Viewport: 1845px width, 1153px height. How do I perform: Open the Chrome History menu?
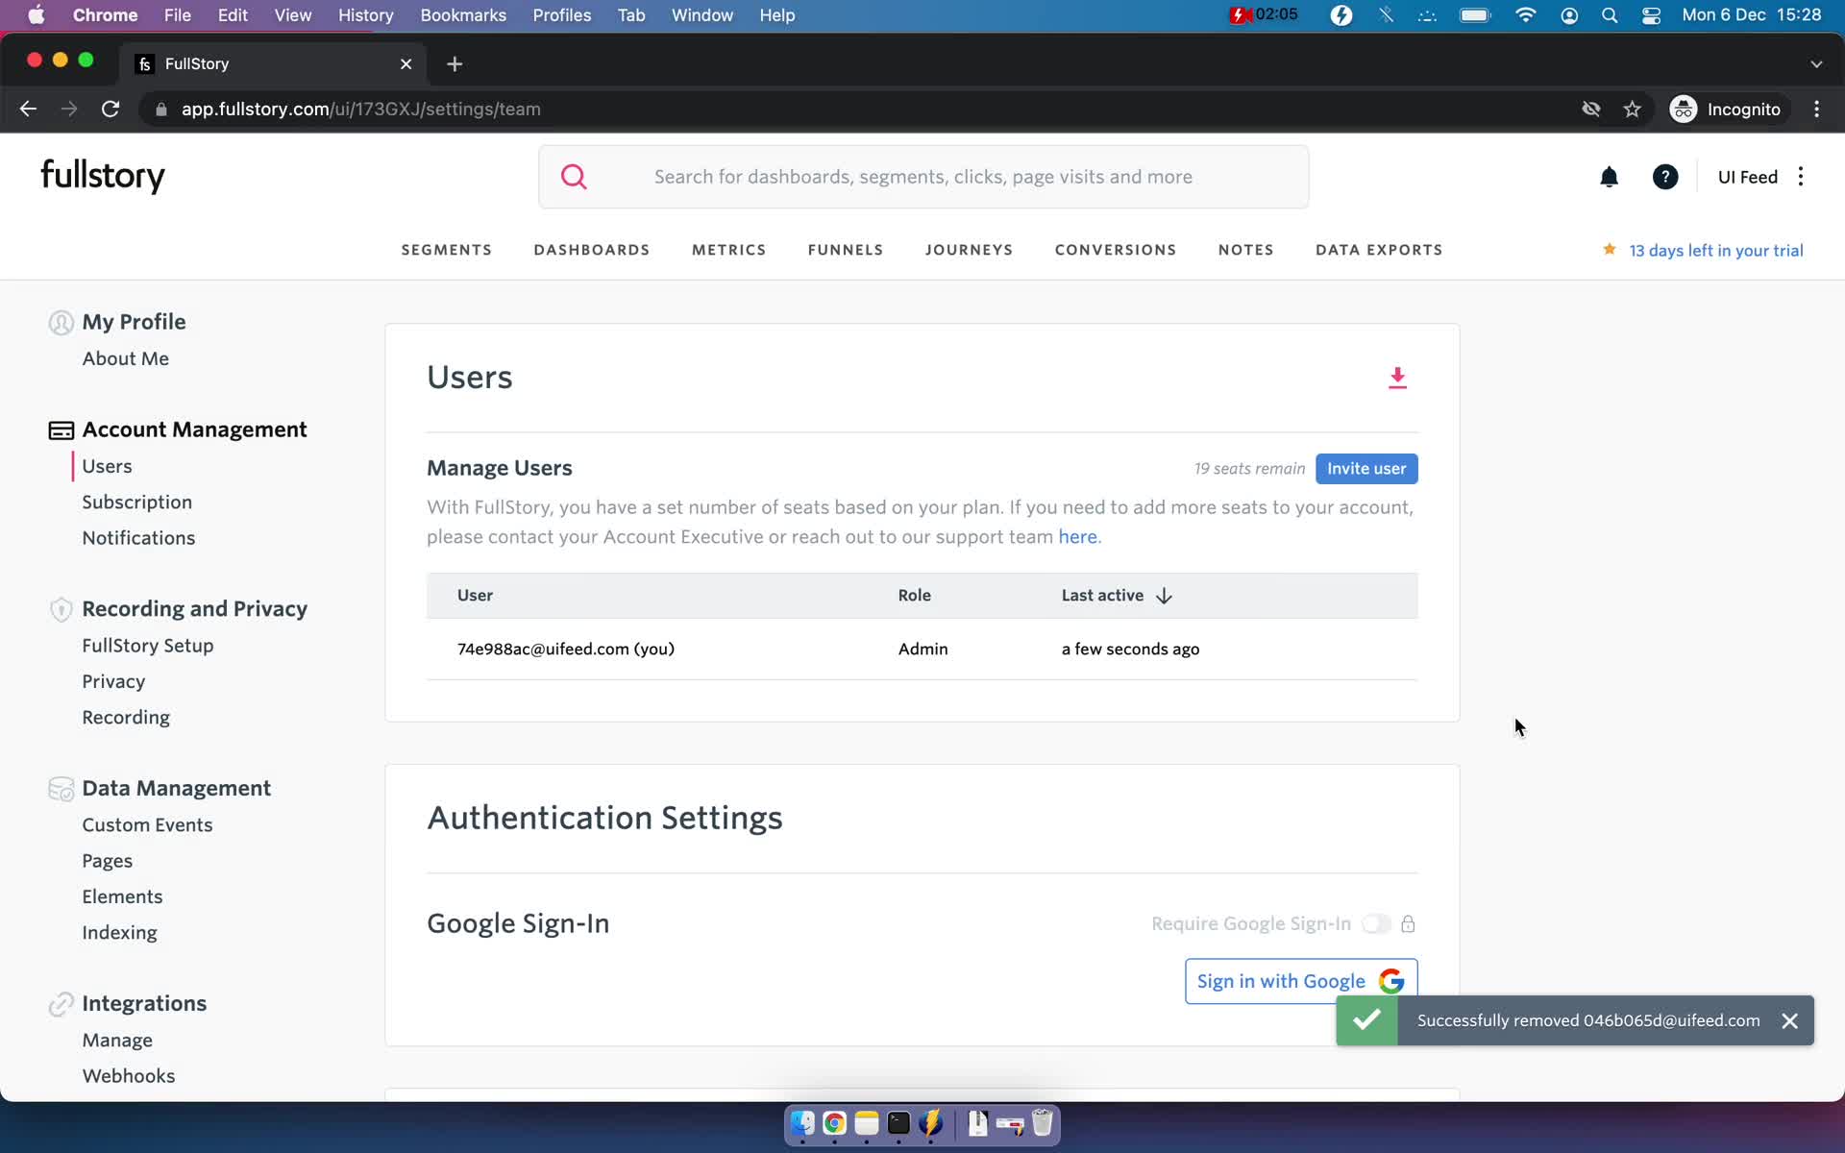pyautogui.click(x=365, y=15)
